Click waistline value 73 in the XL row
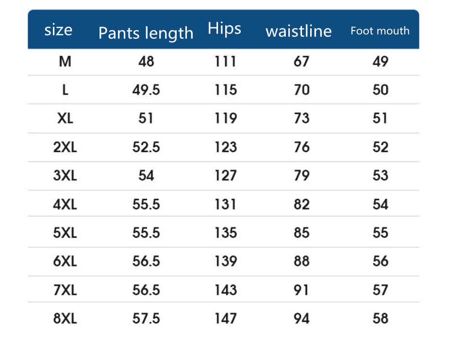Image resolution: width=449 pixels, height=342 pixels. (301, 119)
